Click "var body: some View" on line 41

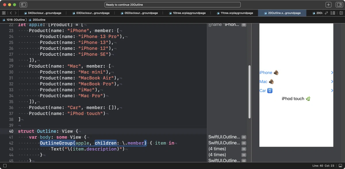tap(55, 137)
